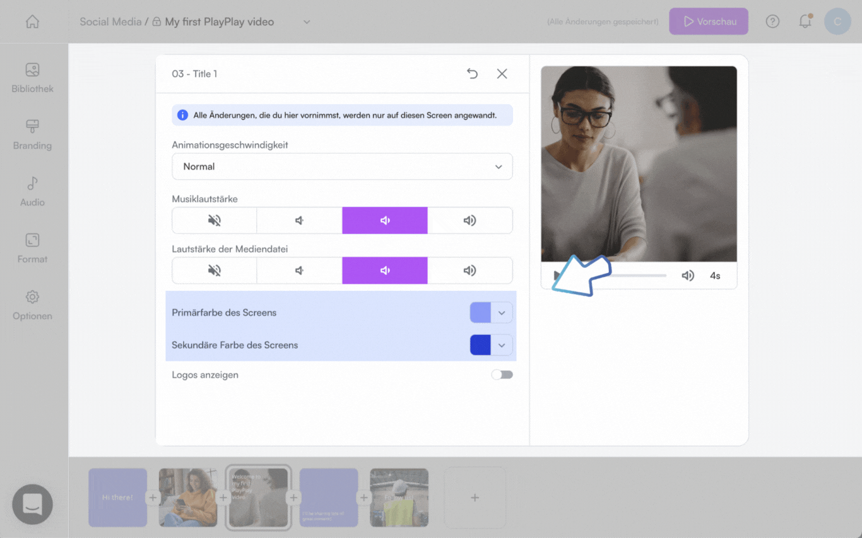
Task: Select the woman in orange sweater thumbnail
Action: pyautogui.click(x=188, y=498)
